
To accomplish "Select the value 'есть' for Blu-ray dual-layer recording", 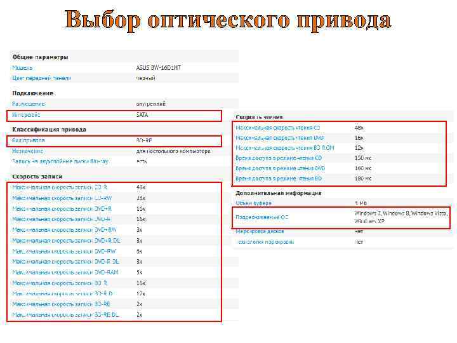I will point(142,161).
